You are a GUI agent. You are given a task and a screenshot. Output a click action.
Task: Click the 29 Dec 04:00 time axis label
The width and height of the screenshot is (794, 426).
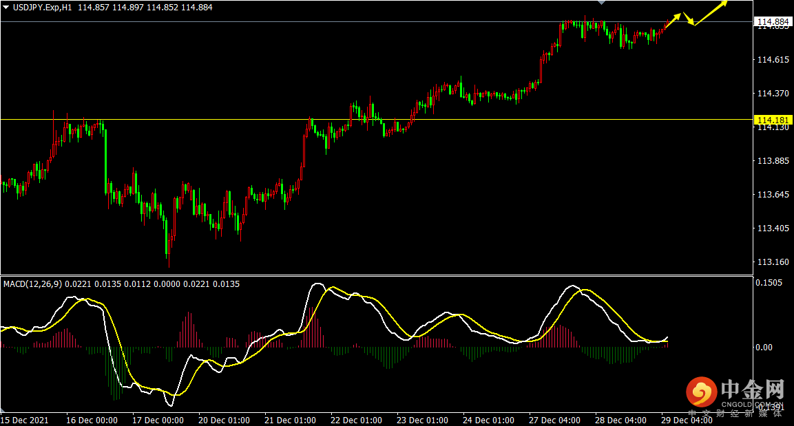687,420
